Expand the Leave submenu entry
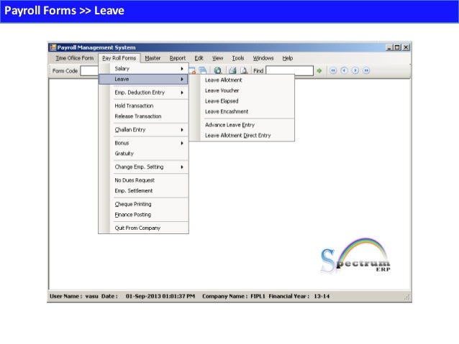Viewport: 459px width, 344px height. [x=143, y=79]
